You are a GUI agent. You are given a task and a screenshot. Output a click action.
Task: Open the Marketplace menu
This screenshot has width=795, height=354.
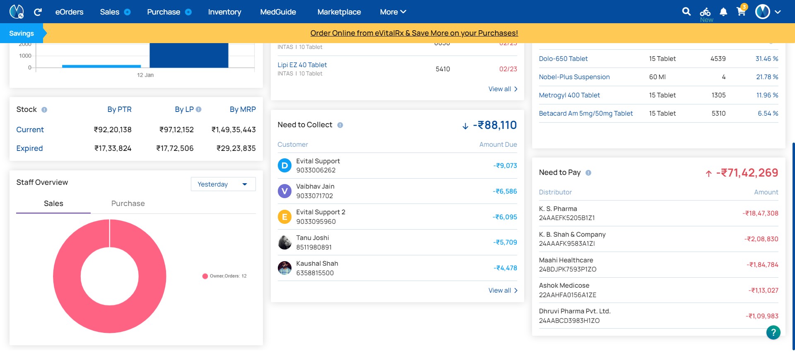point(339,12)
